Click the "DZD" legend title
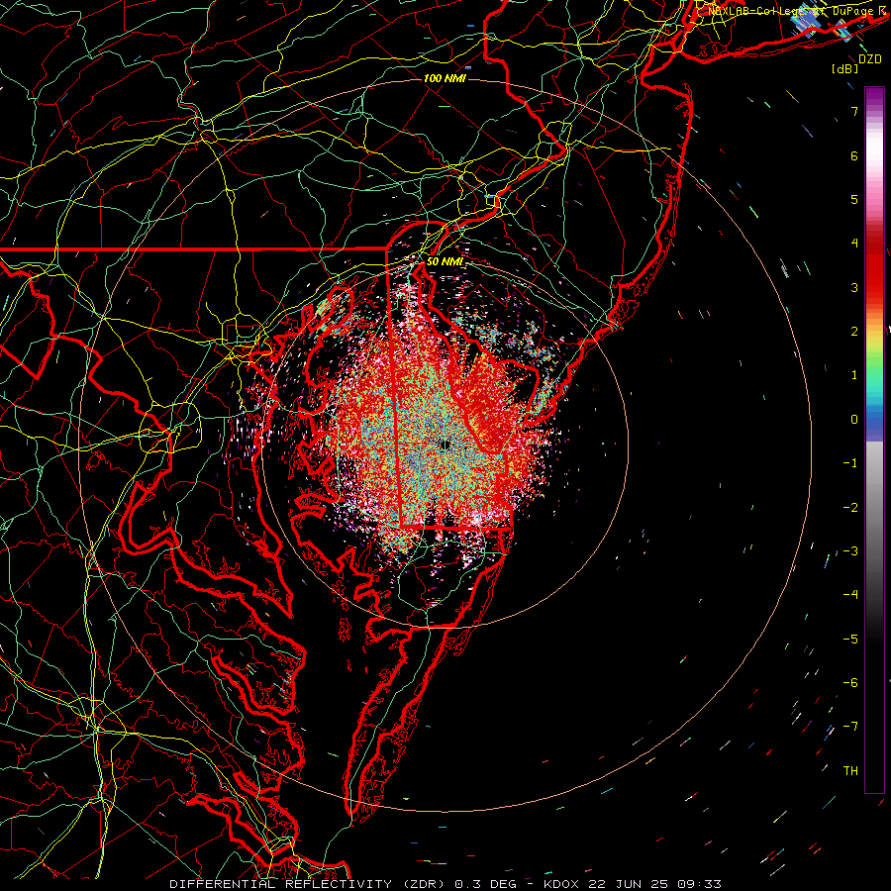Screen dimensions: 891x891 pyautogui.click(x=869, y=59)
